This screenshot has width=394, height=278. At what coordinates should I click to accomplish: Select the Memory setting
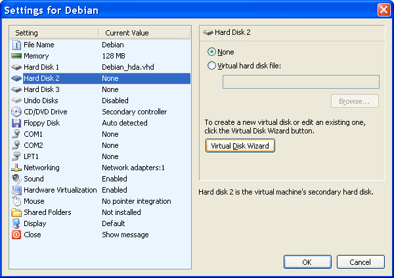100,56
